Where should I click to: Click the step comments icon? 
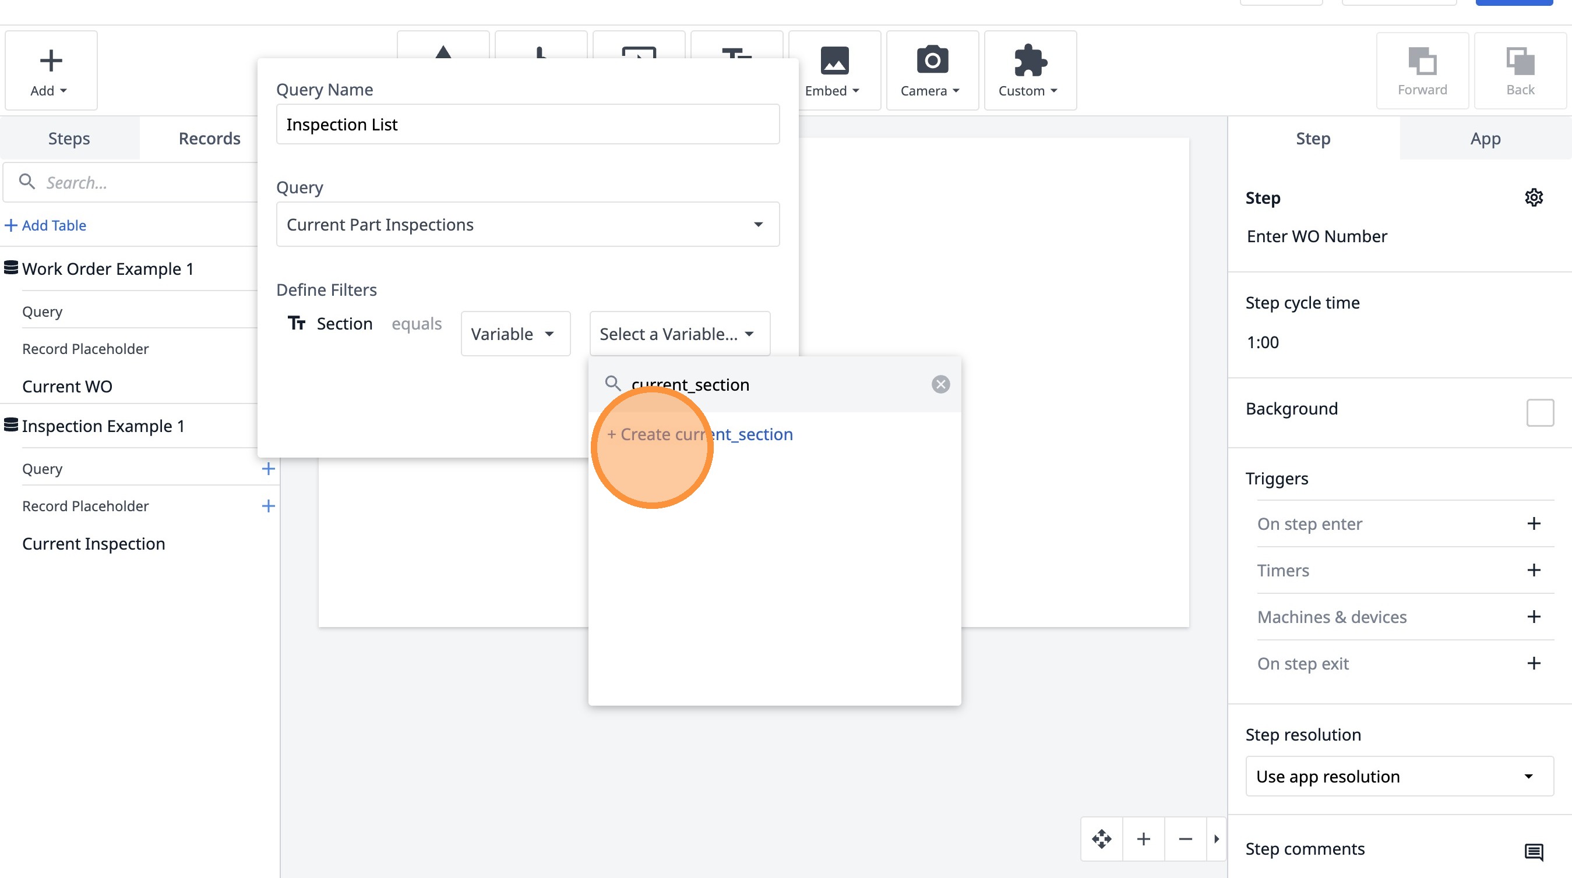click(x=1533, y=851)
